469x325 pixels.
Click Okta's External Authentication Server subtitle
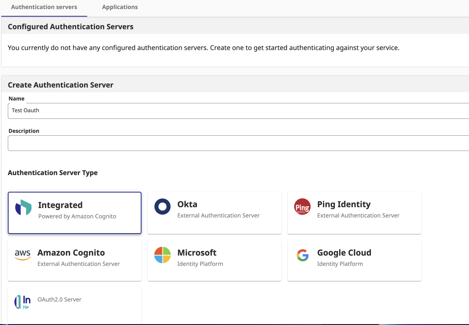218,215
